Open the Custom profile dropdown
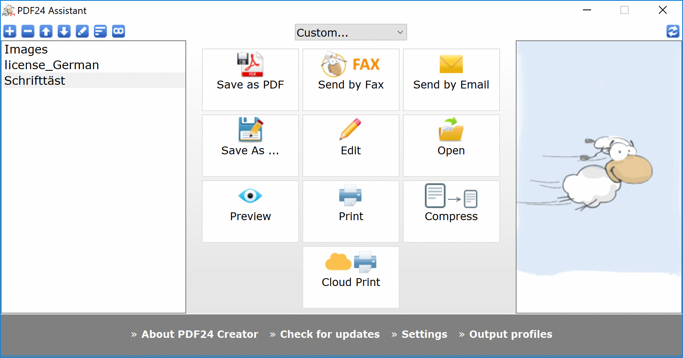This screenshot has width=683, height=358. click(x=351, y=33)
